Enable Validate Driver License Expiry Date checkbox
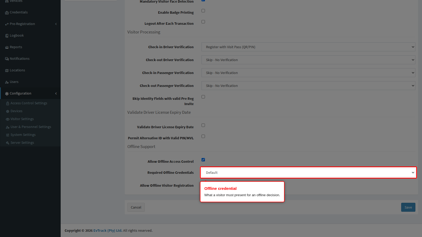The image size is (422, 237). (203, 125)
